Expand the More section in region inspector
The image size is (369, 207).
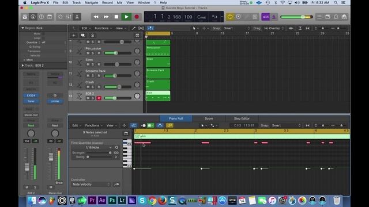[x=24, y=60]
